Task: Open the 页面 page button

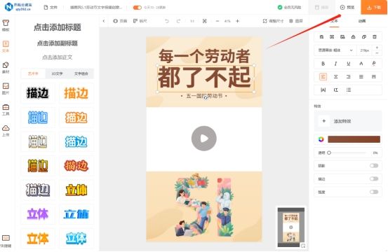Action: click(120, 21)
